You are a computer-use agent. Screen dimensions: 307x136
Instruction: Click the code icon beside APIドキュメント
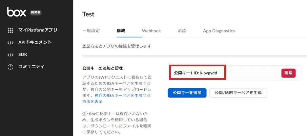point(11,43)
